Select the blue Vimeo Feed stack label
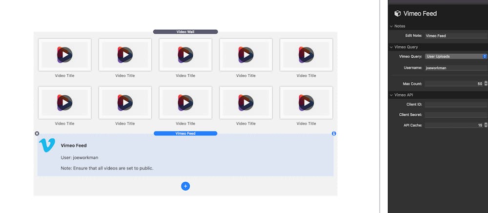488x213 pixels. click(185, 133)
